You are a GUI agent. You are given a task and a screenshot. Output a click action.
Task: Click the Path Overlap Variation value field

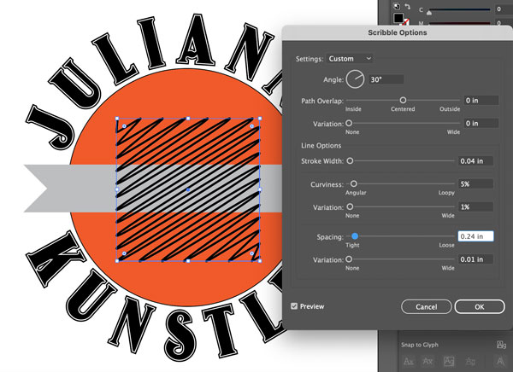coord(481,124)
